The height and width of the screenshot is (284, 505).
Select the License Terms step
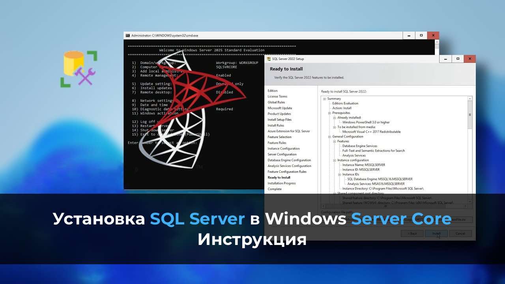(x=277, y=96)
